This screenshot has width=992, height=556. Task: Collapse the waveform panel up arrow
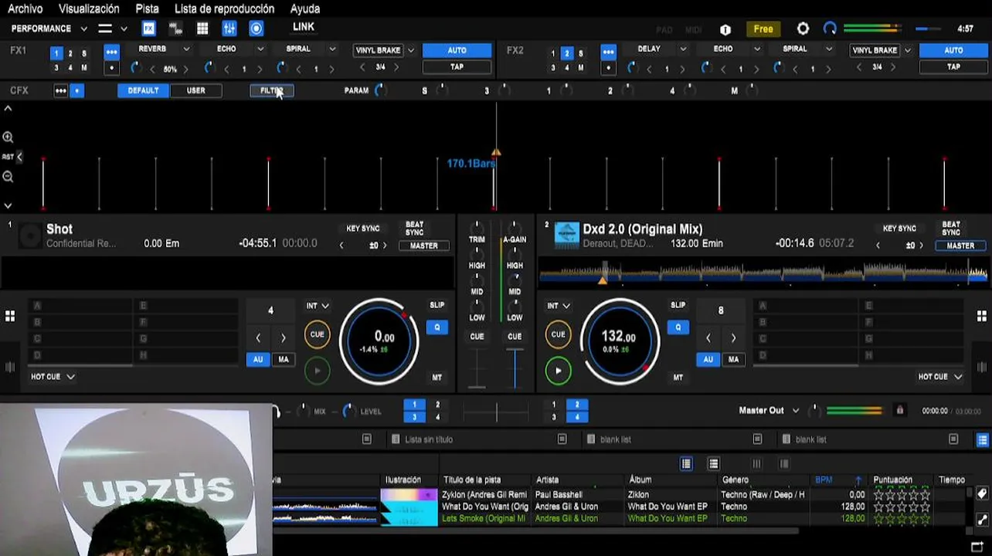click(x=8, y=109)
